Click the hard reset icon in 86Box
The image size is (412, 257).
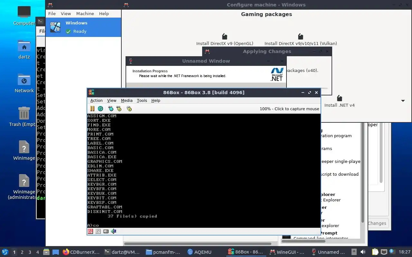click(x=100, y=109)
